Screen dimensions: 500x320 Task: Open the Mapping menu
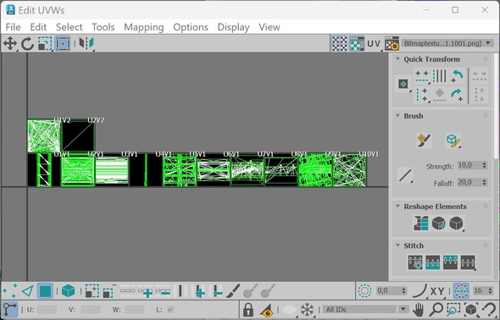tap(144, 27)
